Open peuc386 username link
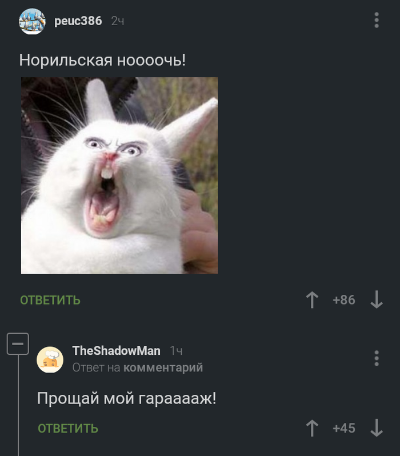The height and width of the screenshot is (456, 400). click(x=78, y=21)
